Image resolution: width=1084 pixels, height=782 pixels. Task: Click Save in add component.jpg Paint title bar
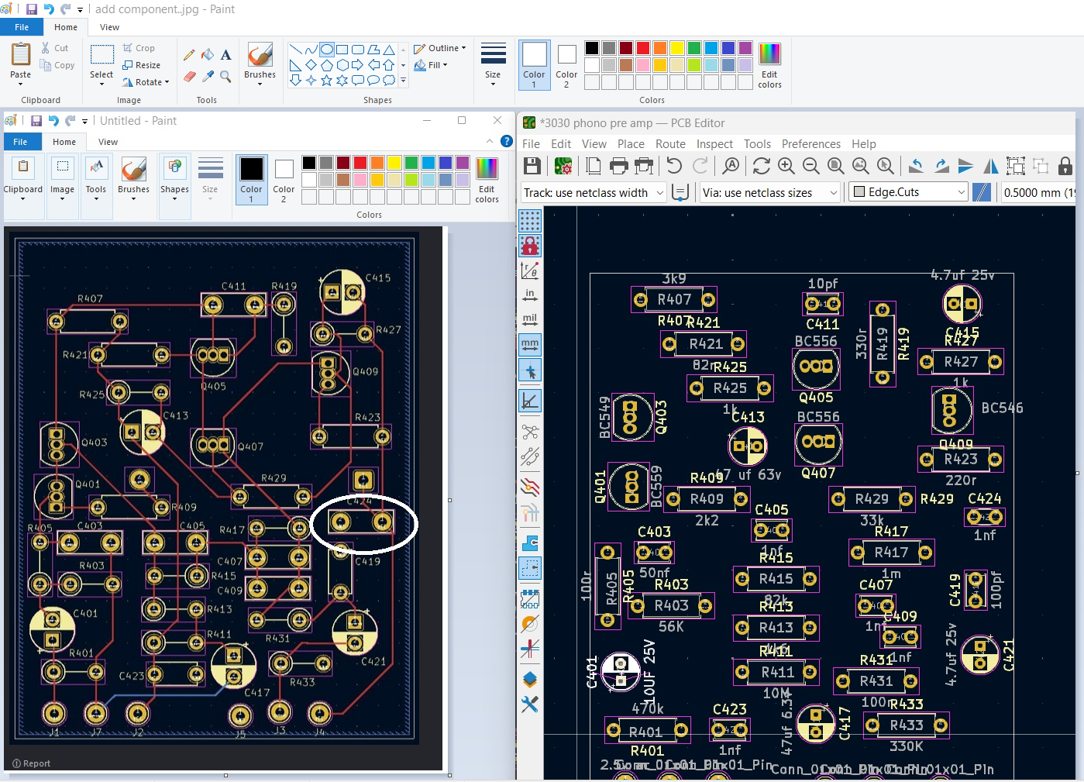[x=32, y=9]
